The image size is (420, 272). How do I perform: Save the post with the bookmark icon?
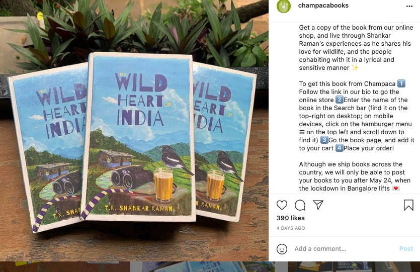click(408, 205)
